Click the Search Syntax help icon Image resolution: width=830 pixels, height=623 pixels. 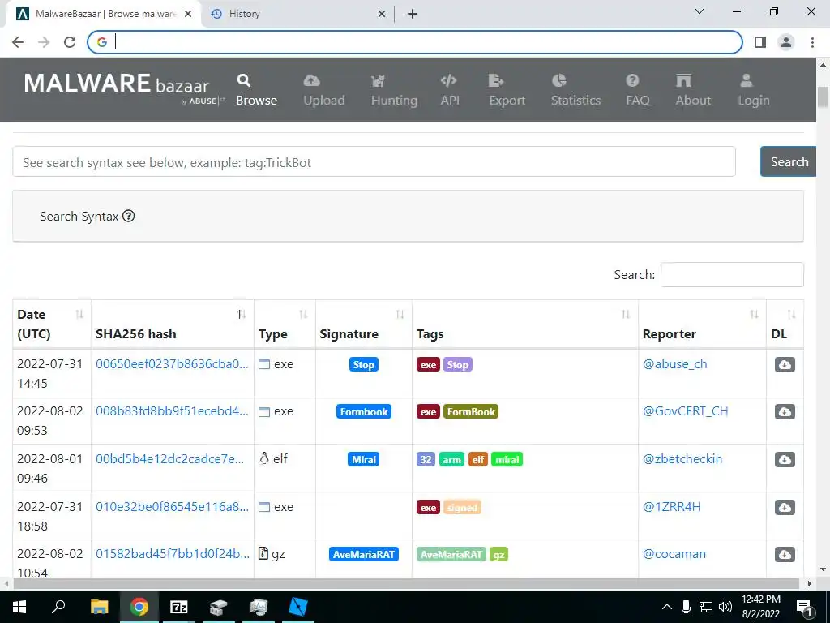click(129, 216)
